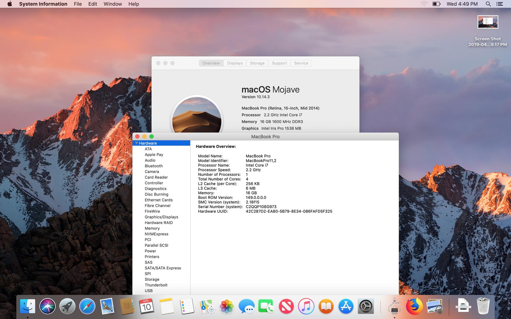Select Graphics/Displays in sidebar
The height and width of the screenshot is (319, 511).
(161, 217)
